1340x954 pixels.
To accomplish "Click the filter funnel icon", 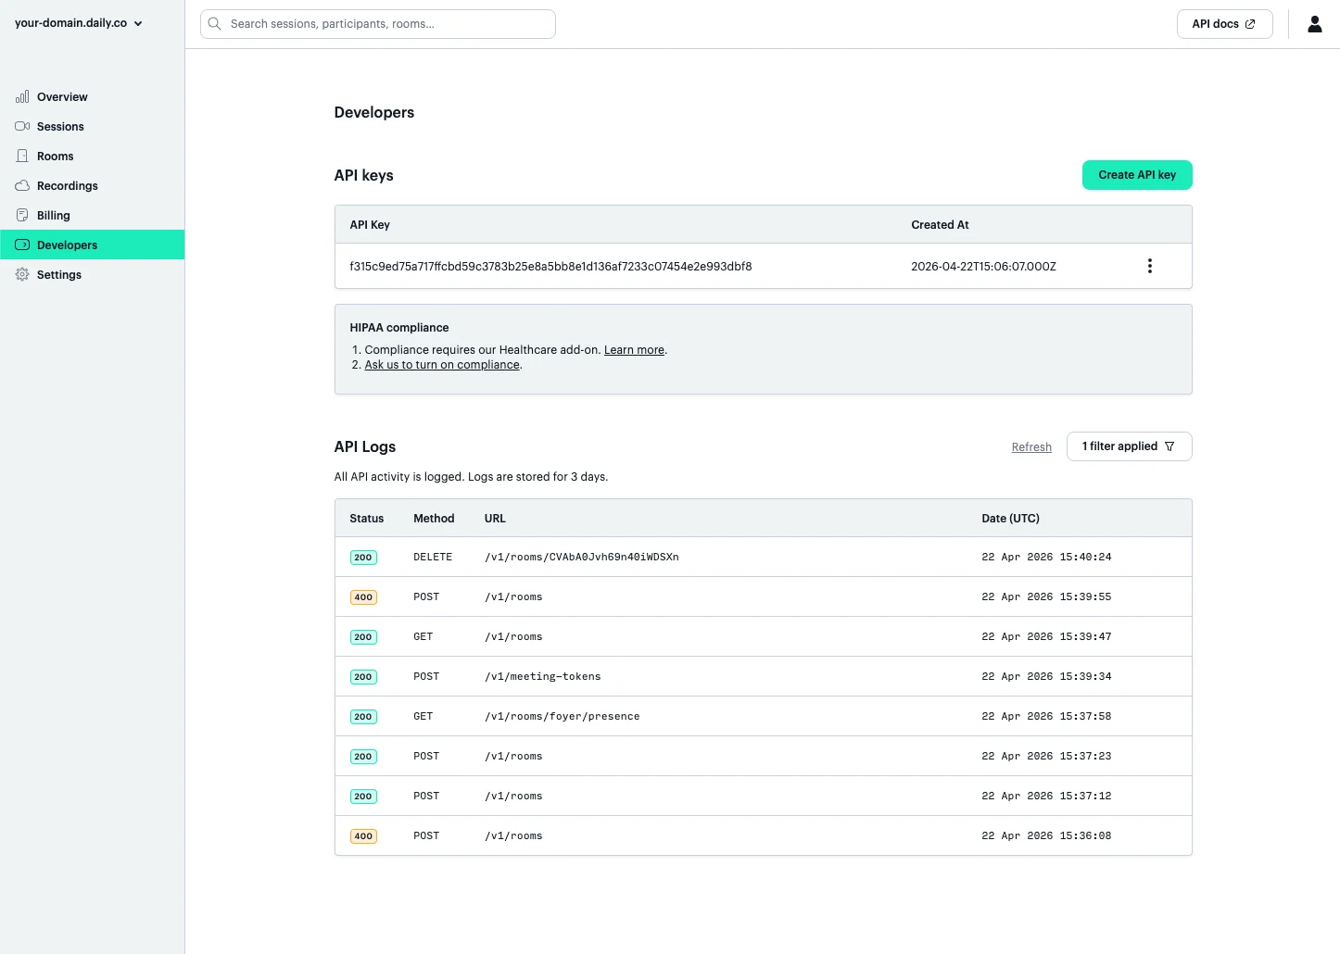I will point(1169,446).
